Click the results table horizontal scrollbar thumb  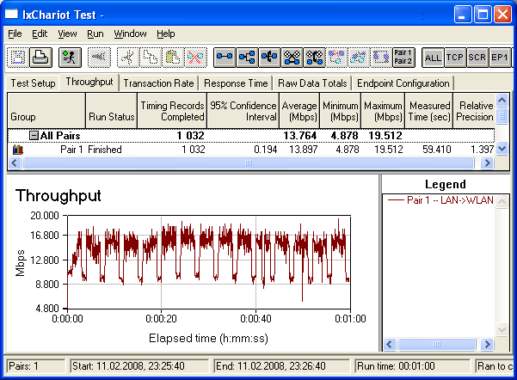[249, 162]
